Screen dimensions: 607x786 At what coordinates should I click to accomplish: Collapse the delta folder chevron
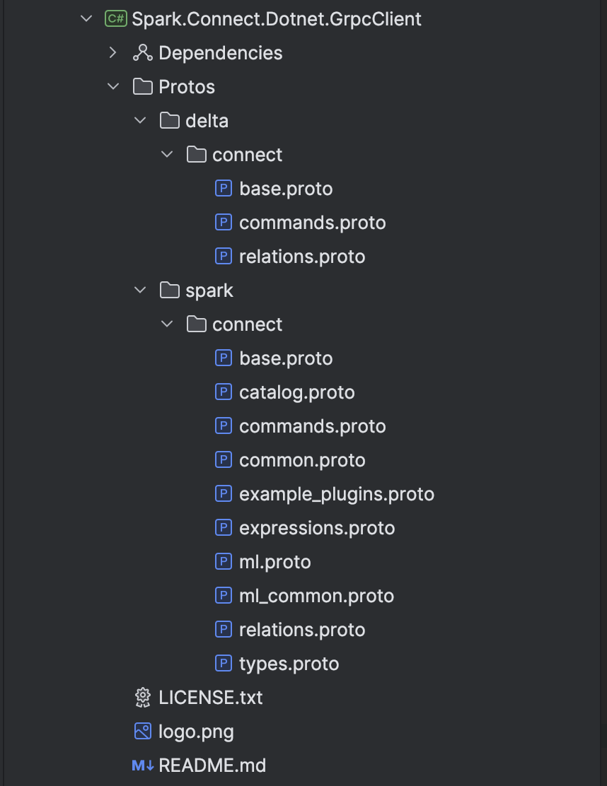[140, 121]
